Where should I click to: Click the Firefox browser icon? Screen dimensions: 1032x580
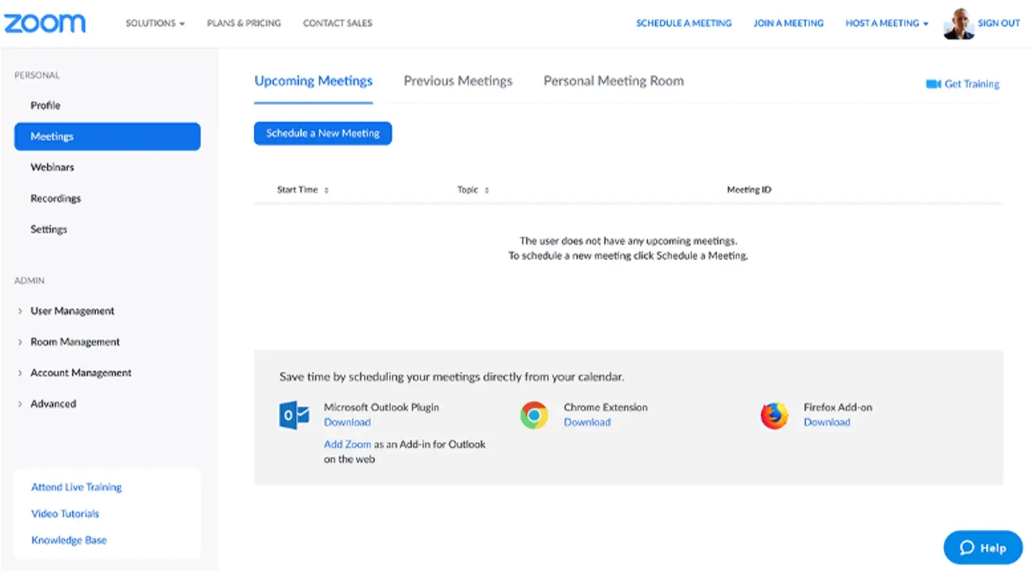(x=774, y=415)
